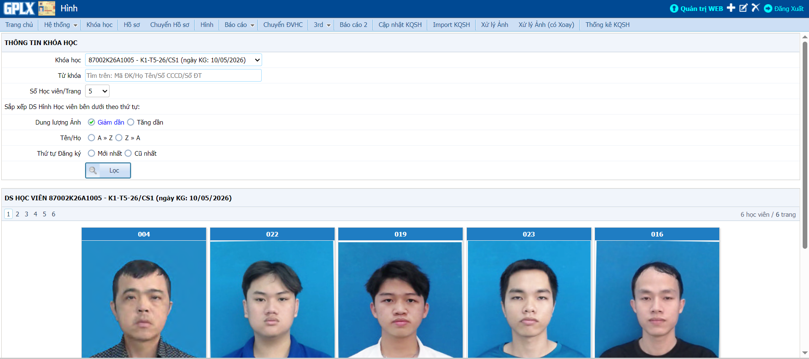
Task: Click the info icon before Quản trị WEB
Action: 674,8
